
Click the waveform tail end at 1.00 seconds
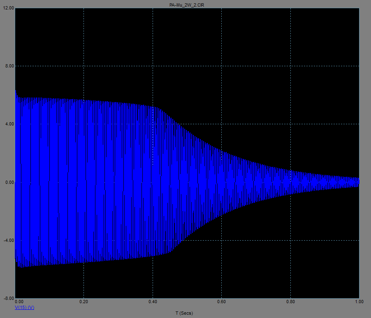point(358,182)
